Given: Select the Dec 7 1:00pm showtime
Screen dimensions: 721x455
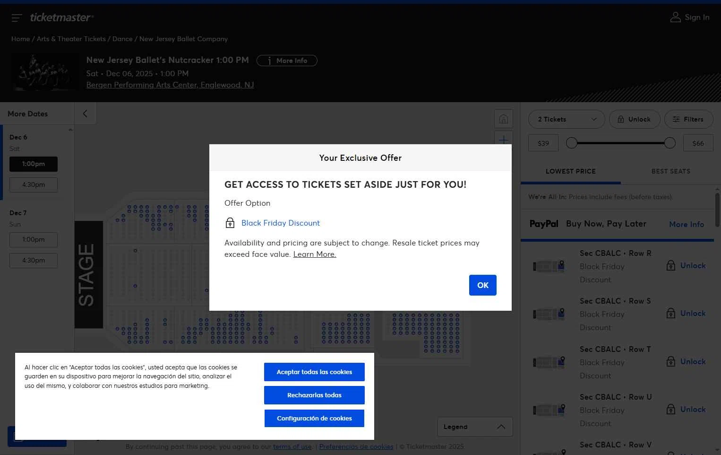Looking at the screenshot, I should tap(34, 240).
